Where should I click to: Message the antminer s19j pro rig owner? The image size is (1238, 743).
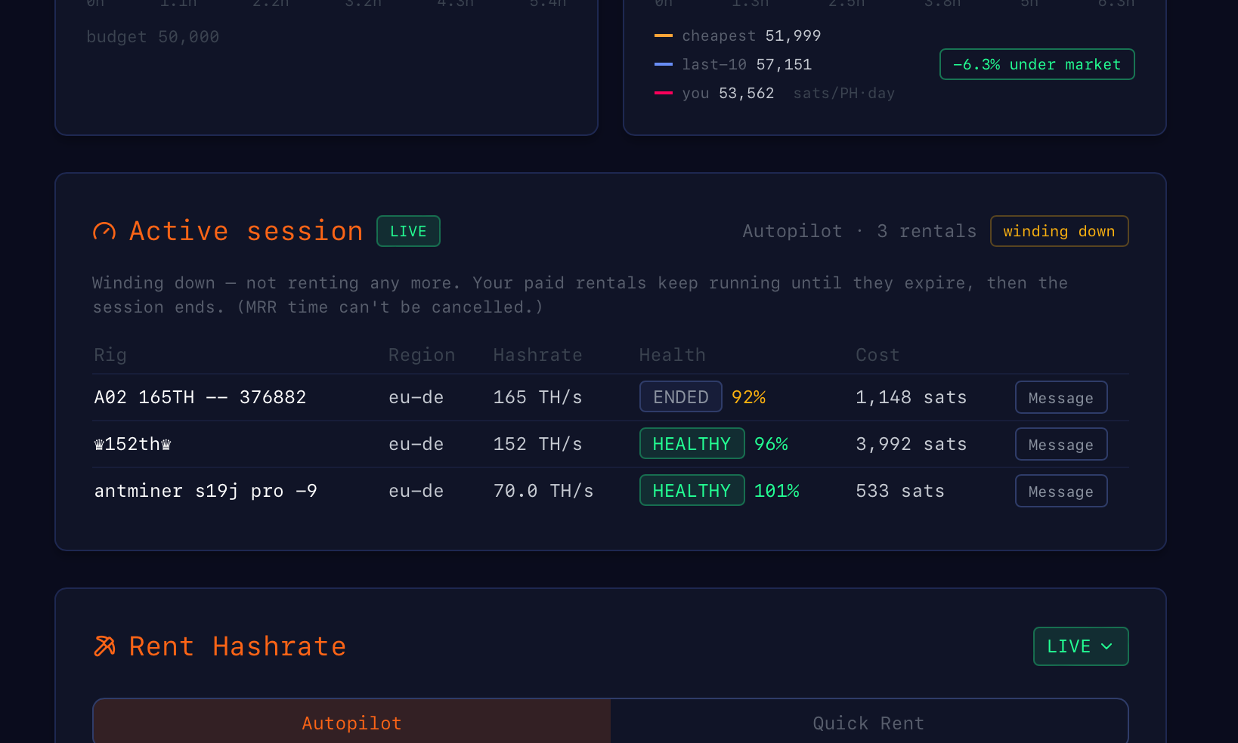(1061, 491)
